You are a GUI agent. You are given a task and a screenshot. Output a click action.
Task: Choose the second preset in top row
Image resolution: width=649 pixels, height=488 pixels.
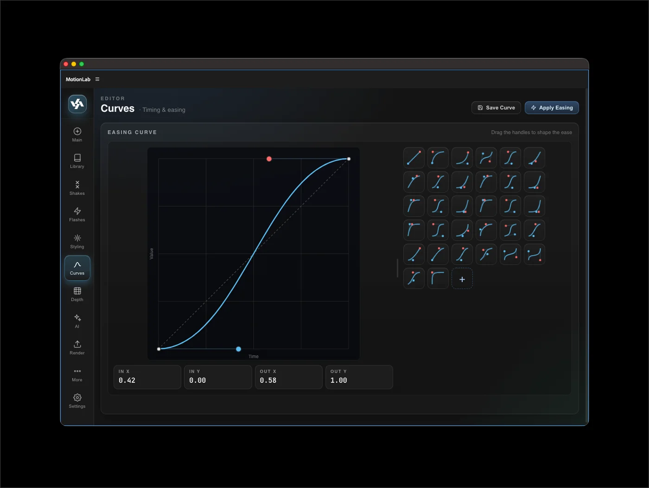point(438,158)
